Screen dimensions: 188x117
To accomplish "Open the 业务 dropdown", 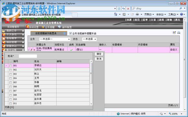I will pos(55,39).
